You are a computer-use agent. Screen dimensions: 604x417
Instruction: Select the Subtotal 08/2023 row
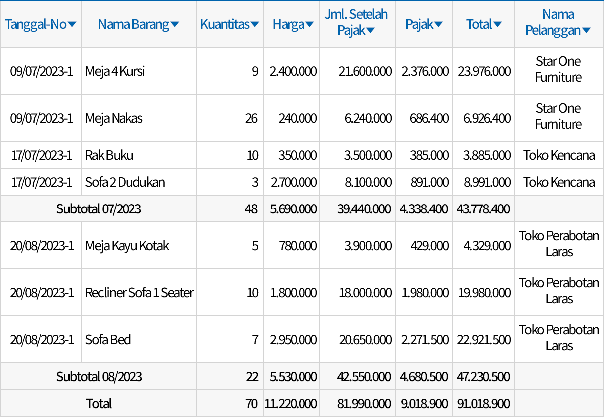(x=98, y=376)
